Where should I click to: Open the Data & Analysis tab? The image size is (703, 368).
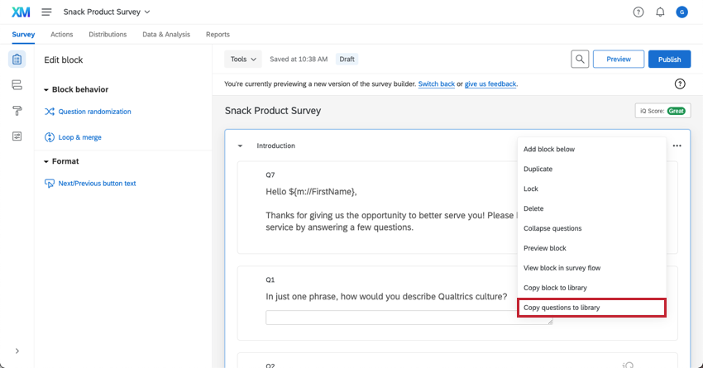pyautogui.click(x=166, y=35)
